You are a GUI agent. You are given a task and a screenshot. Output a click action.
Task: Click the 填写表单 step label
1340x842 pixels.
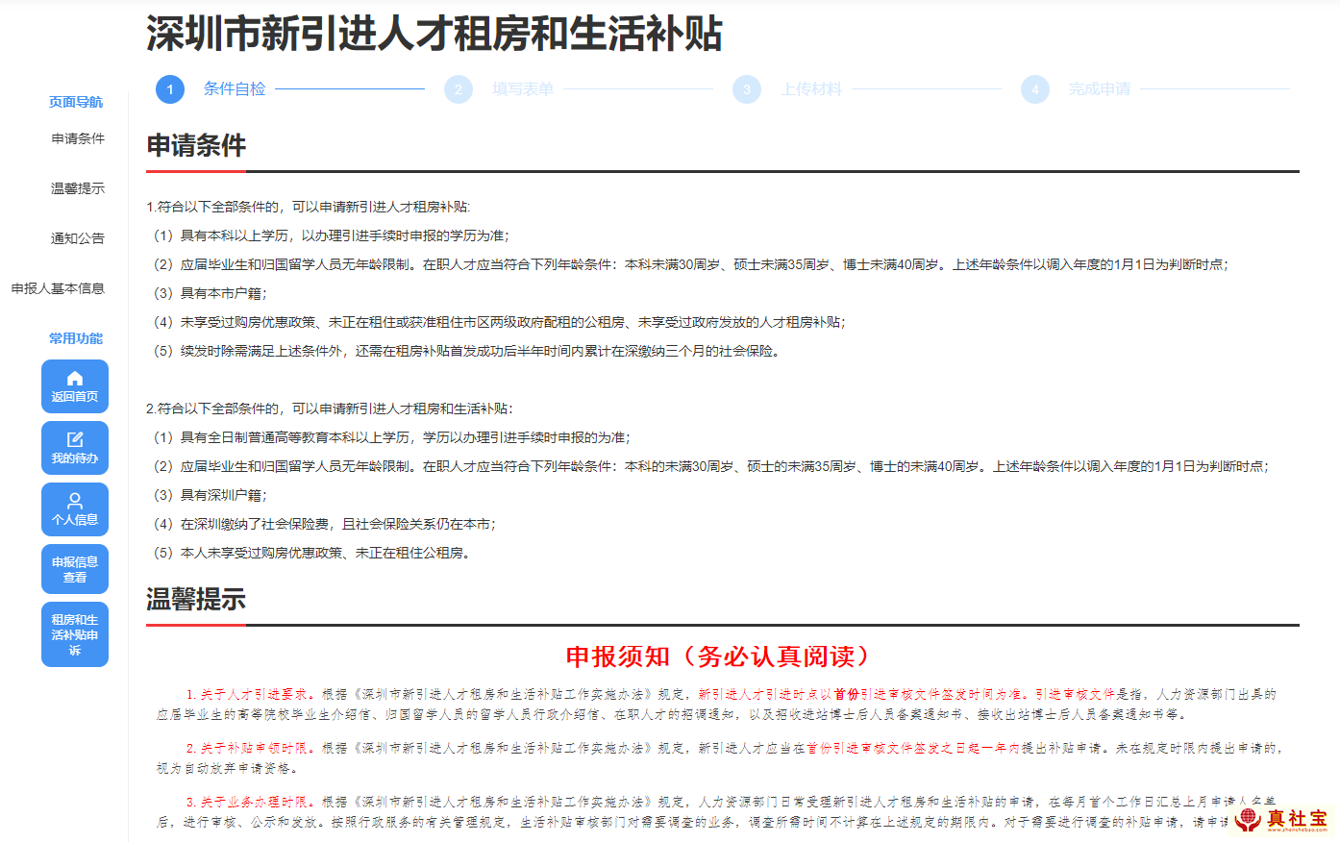coord(523,89)
